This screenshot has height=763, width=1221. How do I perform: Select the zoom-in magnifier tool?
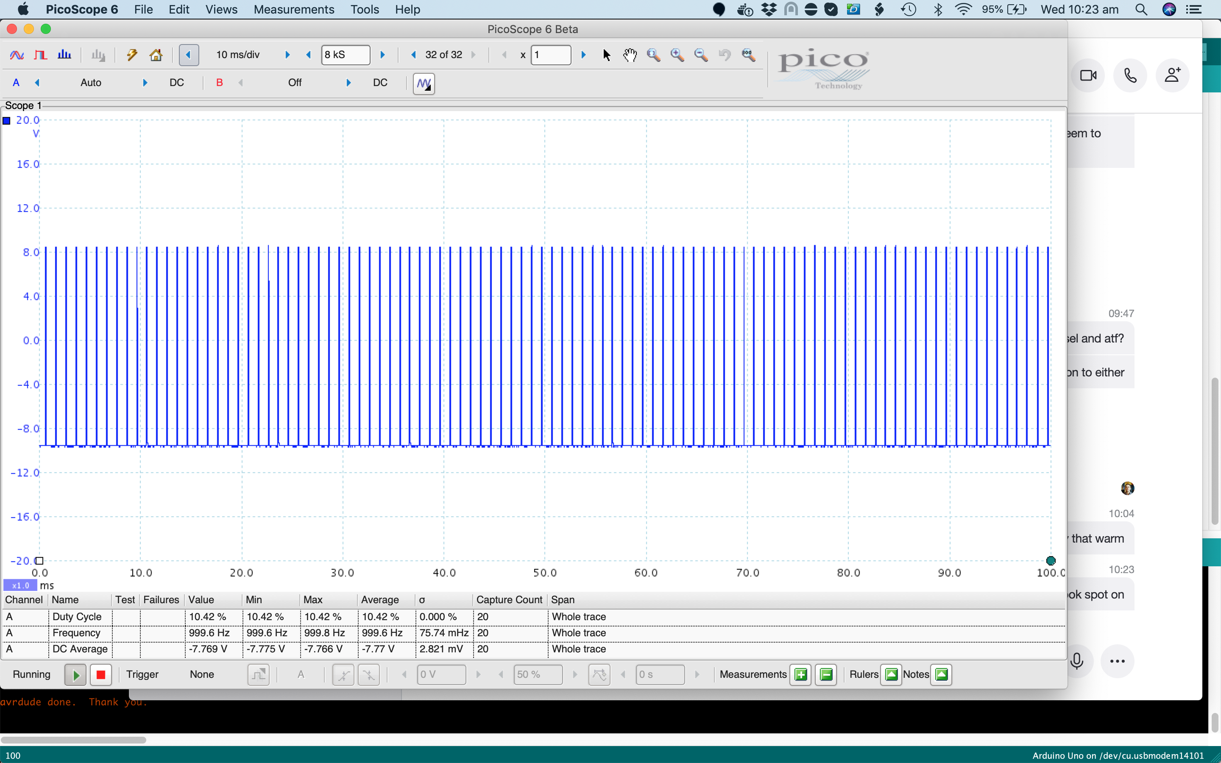point(677,55)
